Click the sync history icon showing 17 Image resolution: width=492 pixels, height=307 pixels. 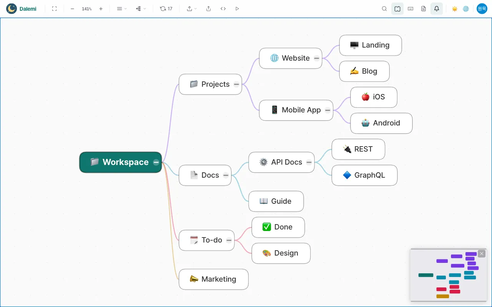(x=166, y=8)
